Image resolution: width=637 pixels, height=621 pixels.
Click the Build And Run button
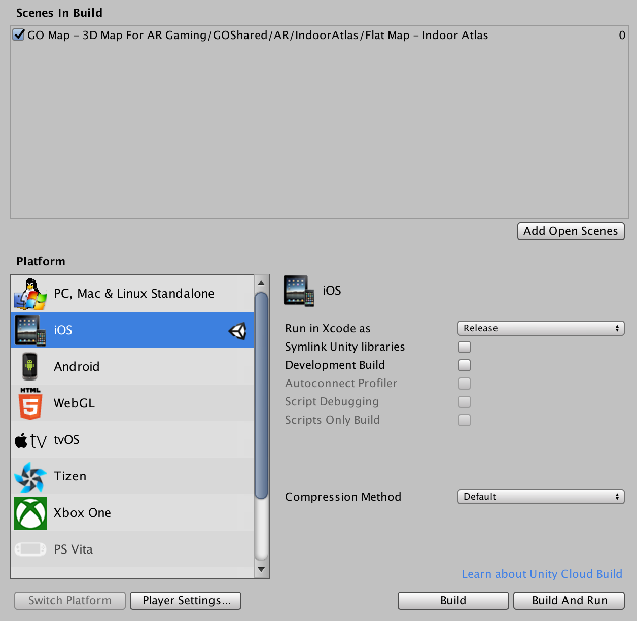tap(569, 600)
